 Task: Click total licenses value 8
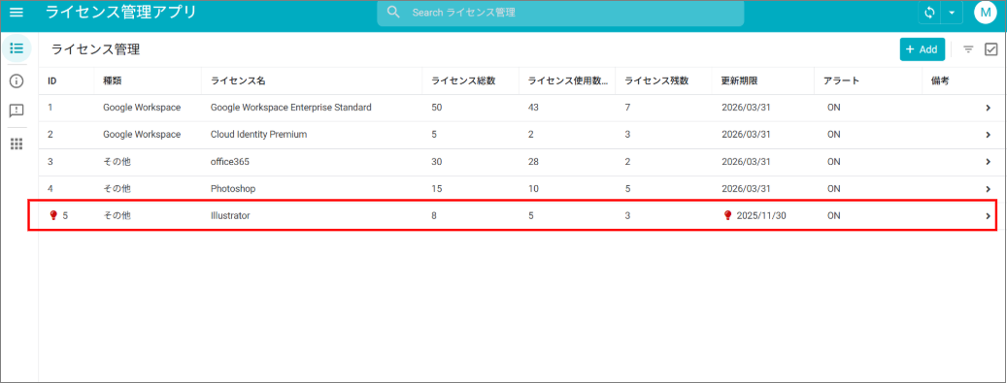point(435,216)
